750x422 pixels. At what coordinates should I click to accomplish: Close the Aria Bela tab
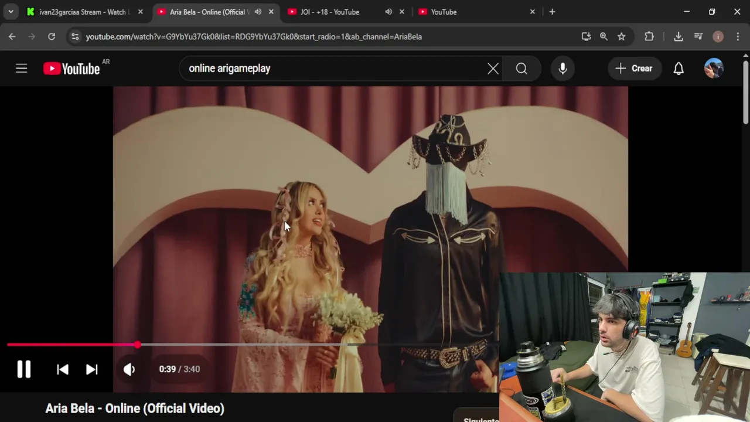click(271, 12)
